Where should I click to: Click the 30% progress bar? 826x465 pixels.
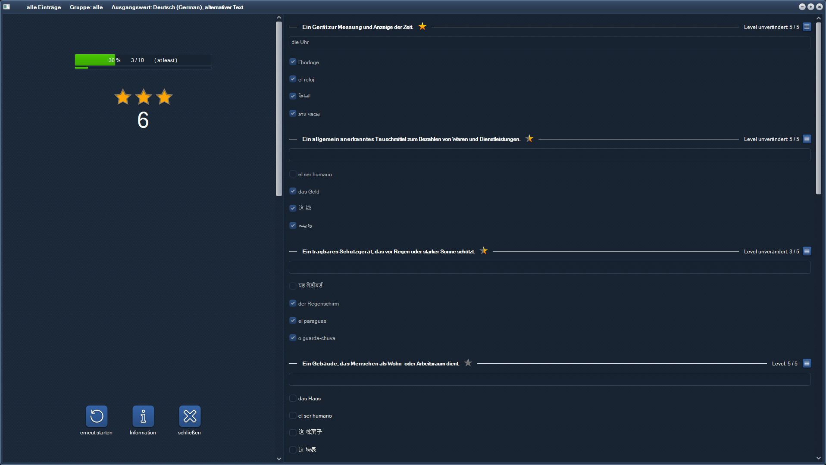[x=95, y=60]
